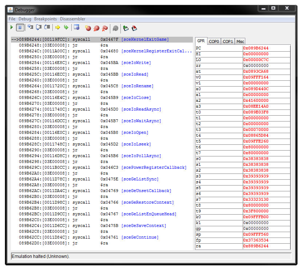
Task: Click the Java application icon in title bar
Action: click(10, 9)
